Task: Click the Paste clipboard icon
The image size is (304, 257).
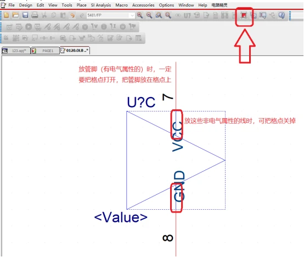Action: 63,15
